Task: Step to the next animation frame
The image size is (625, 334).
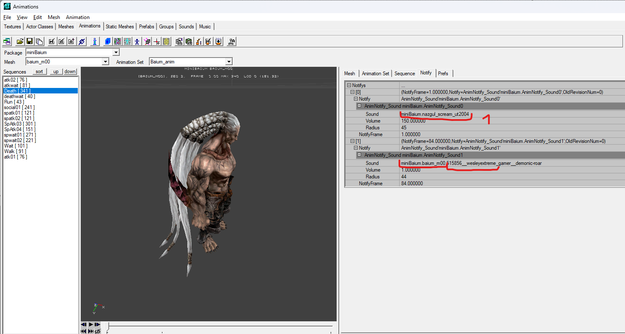Action: (x=98, y=325)
